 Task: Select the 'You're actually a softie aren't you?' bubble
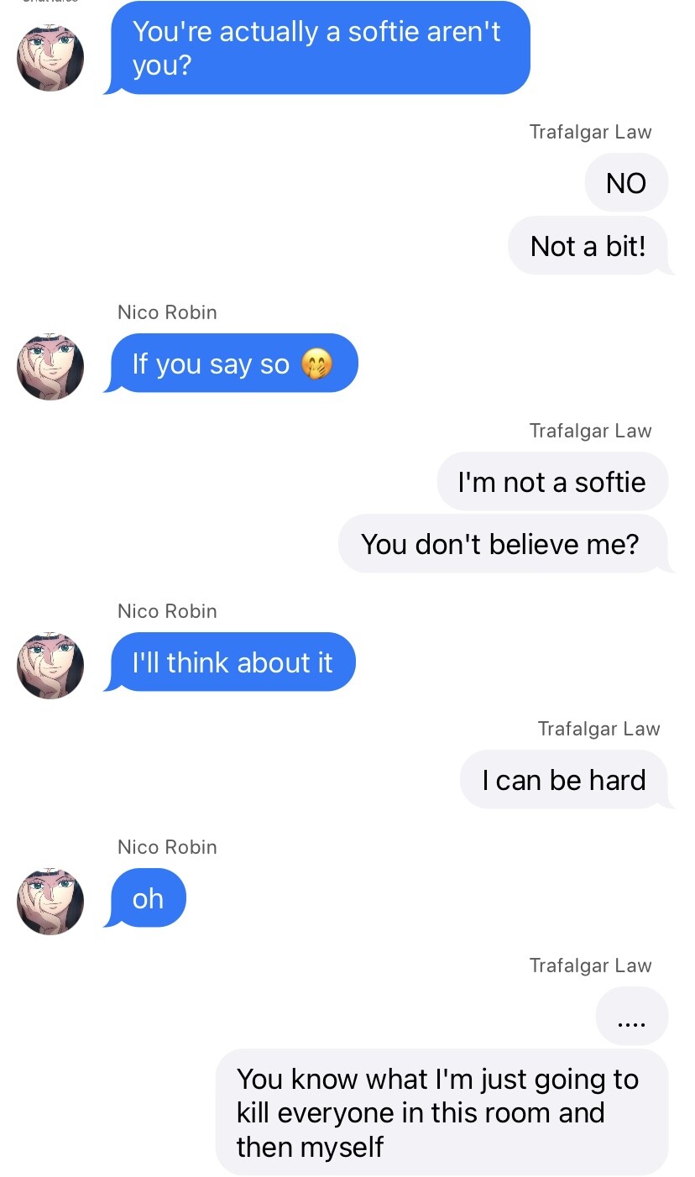point(317,48)
